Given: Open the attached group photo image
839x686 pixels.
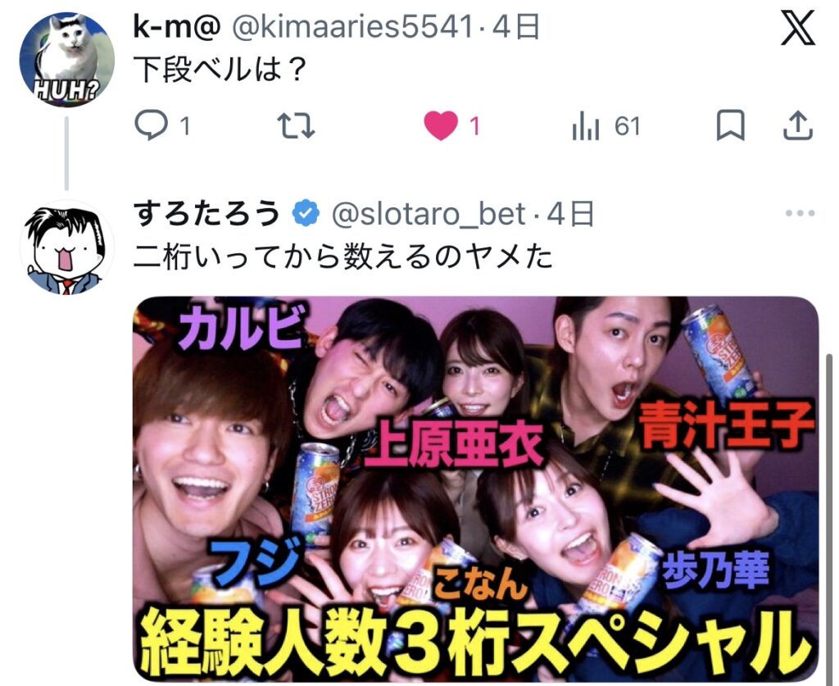Looking at the screenshot, I should 476,488.
